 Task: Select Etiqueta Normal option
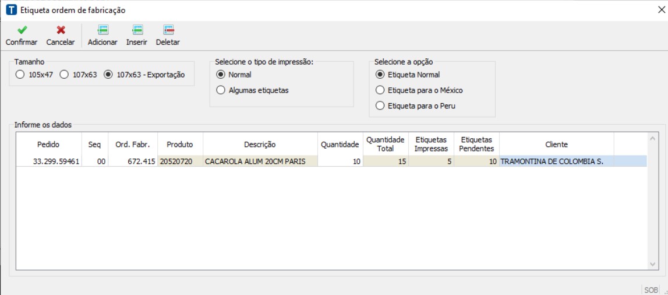pyautogui.click(x=380, y=75)
